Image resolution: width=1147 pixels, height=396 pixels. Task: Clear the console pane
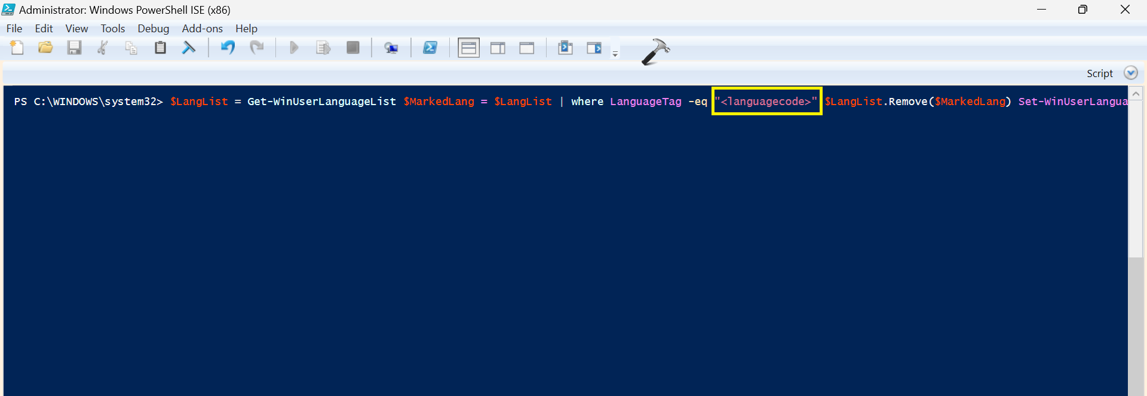tap(189, 48)
